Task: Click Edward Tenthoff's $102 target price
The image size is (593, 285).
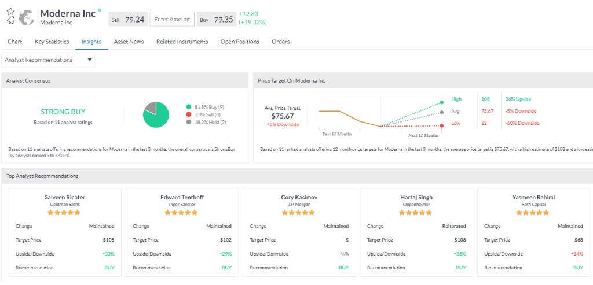Action: click(226, 240)
